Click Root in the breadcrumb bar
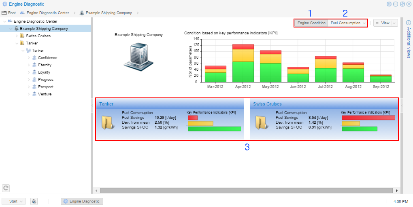 click(12, 13)
